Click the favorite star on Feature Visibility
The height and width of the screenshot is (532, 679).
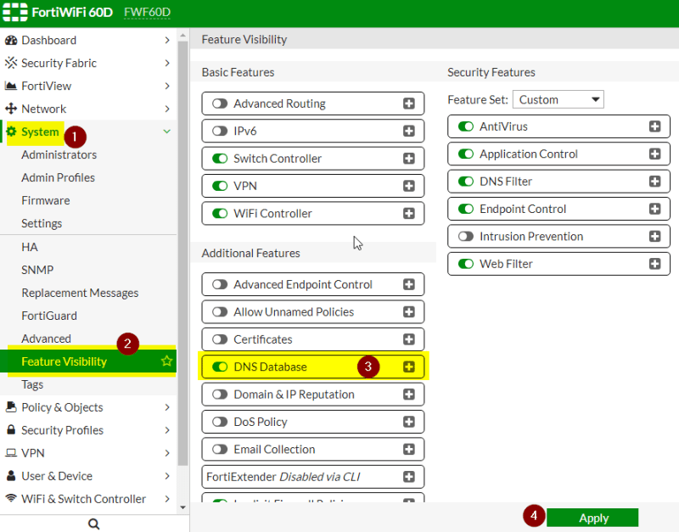coord(166,361)
